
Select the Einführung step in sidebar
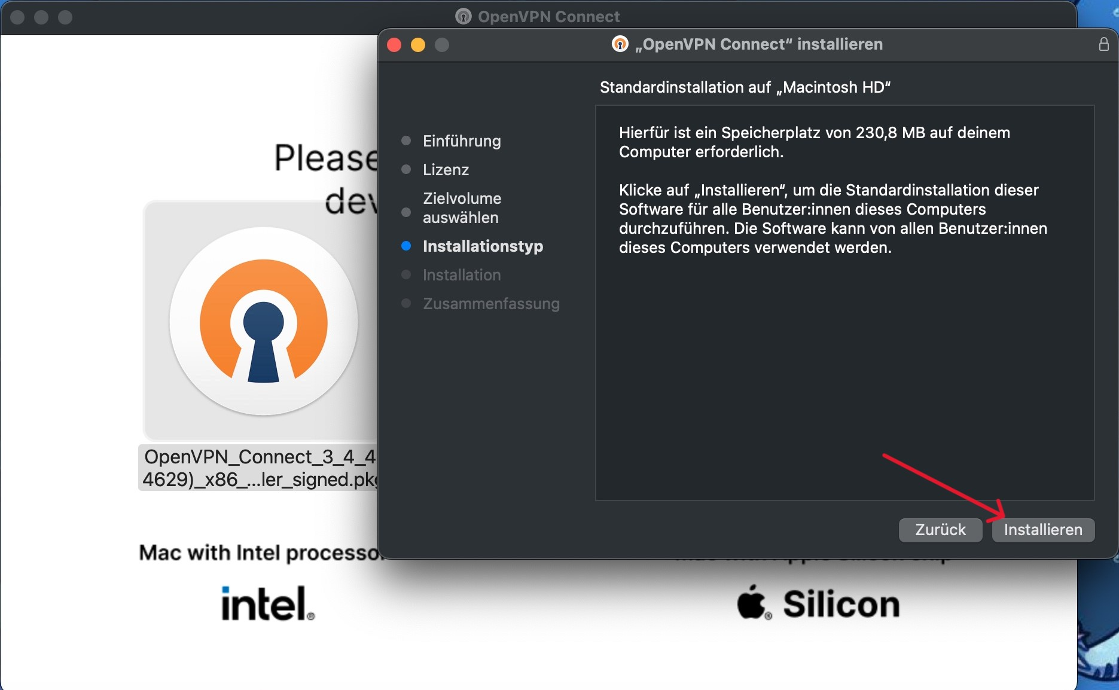pyautogui.click(x=462, y=141)
